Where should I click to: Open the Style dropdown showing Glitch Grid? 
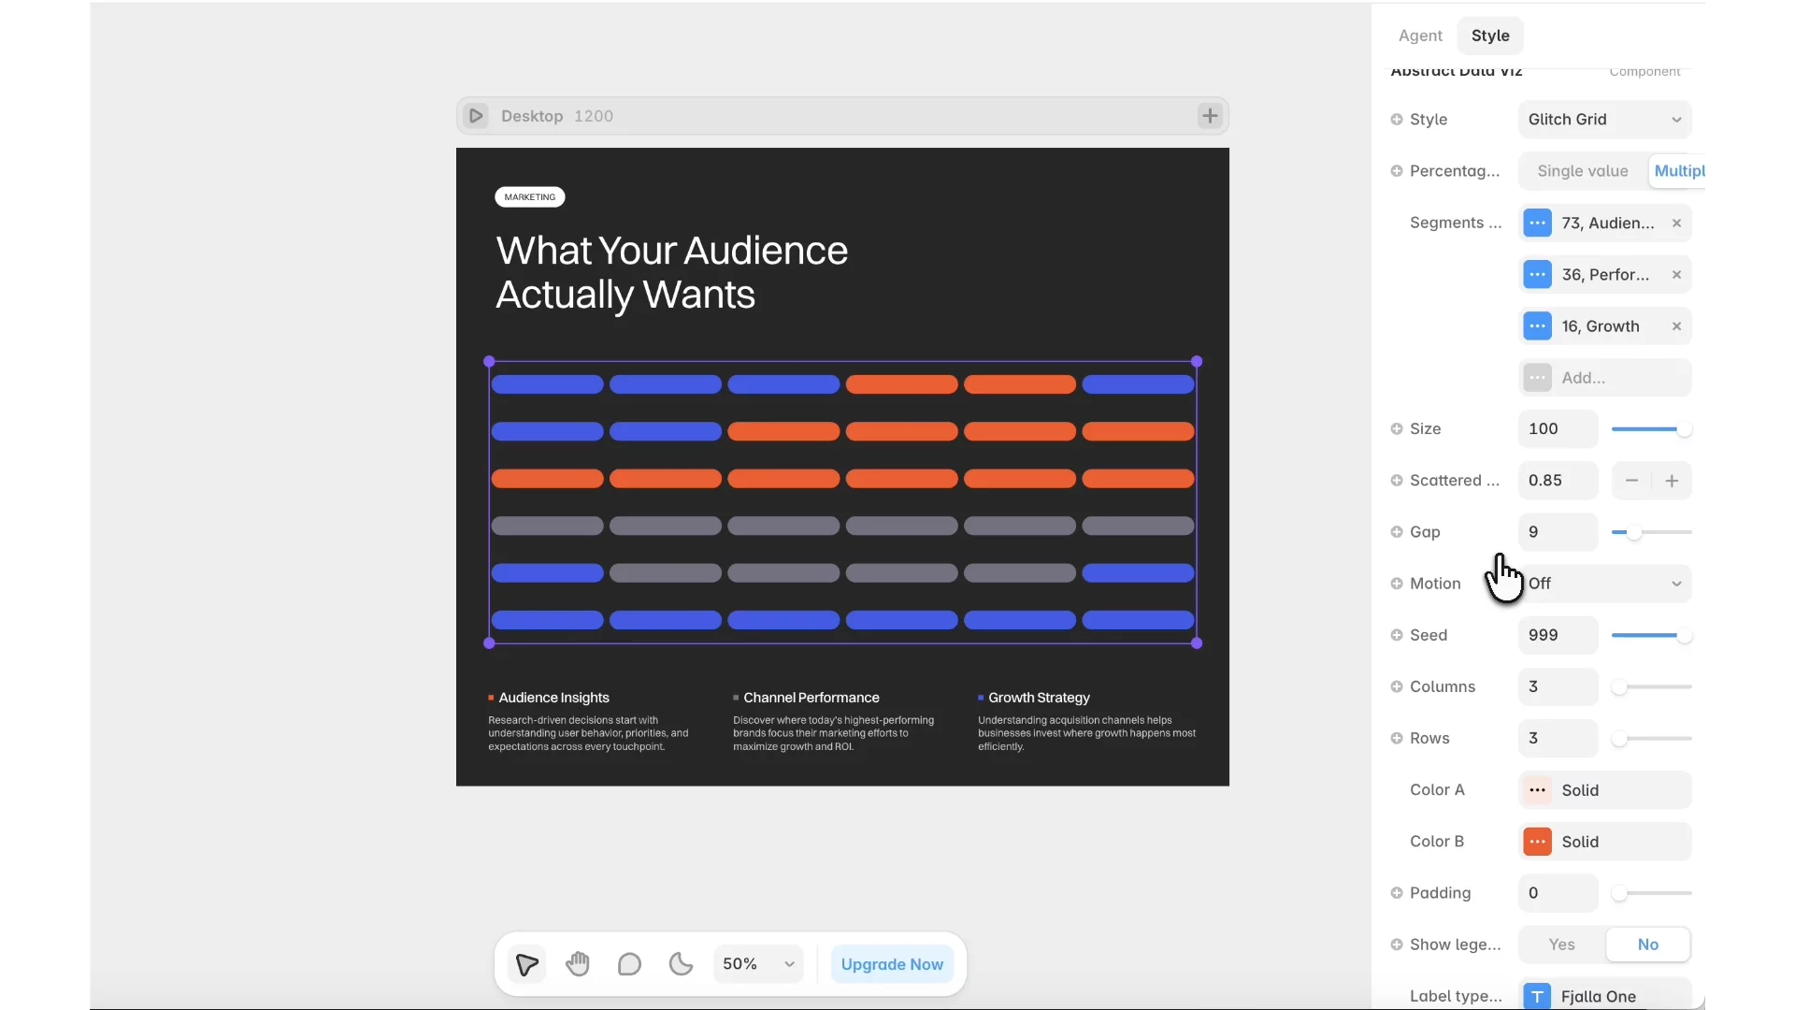[x=1604, y=120]
